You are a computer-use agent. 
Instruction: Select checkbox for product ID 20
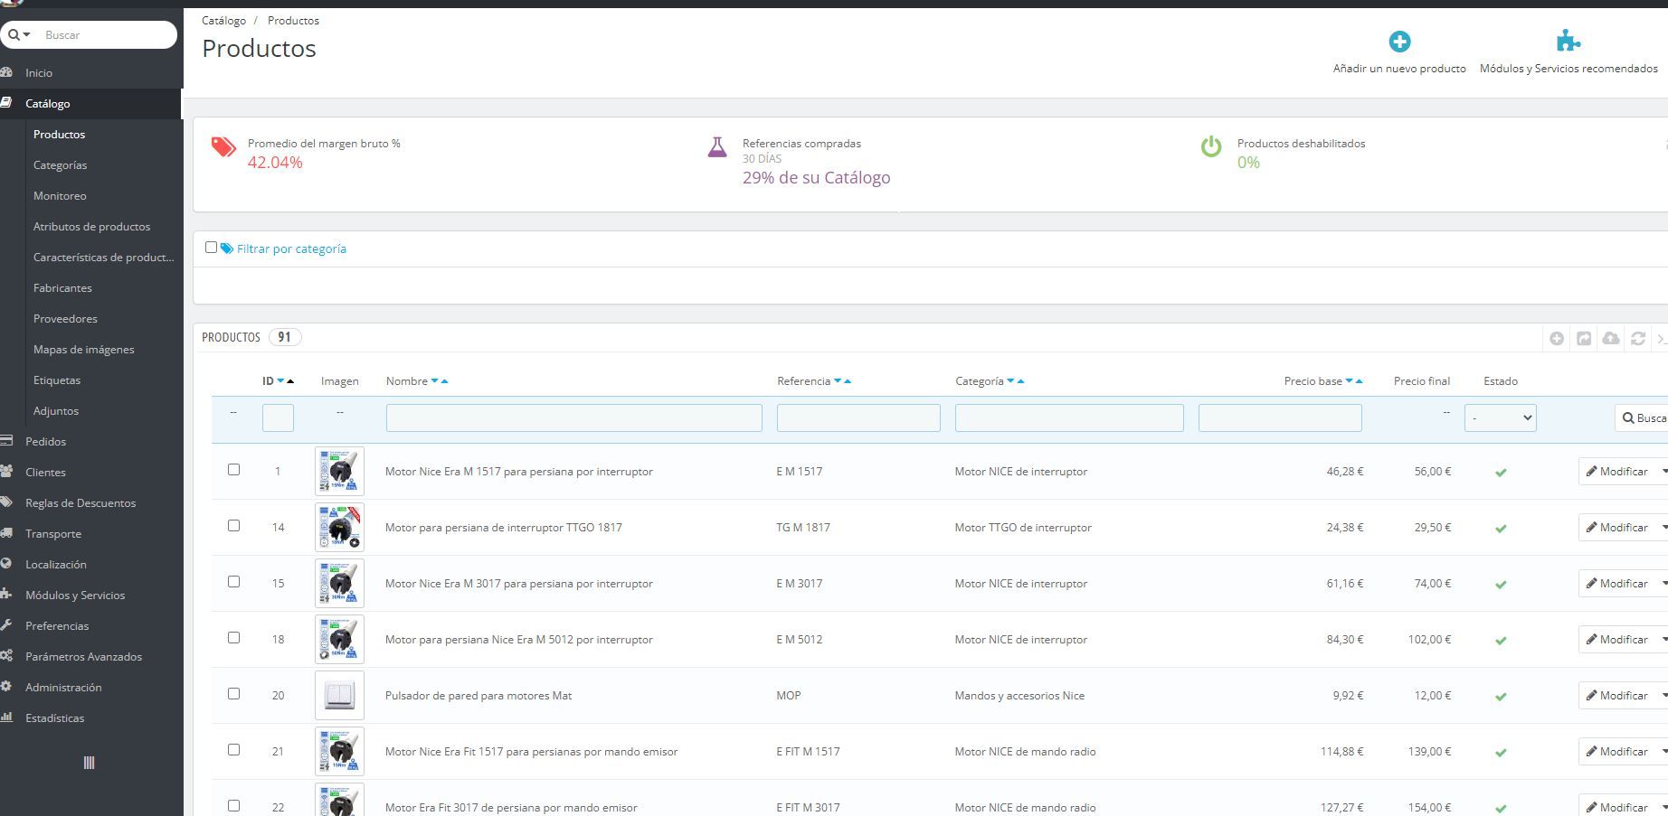pos(233,694)
